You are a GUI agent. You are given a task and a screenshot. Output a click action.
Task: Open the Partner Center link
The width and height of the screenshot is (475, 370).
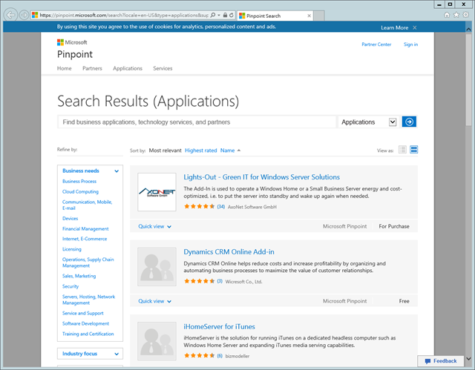[376, 44]
